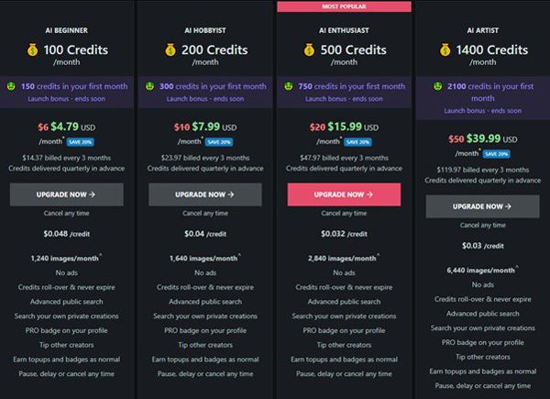Click the 1,240 images/month text in AI Beginner
This screenshot has height=399, width=550.
(65, 259)
